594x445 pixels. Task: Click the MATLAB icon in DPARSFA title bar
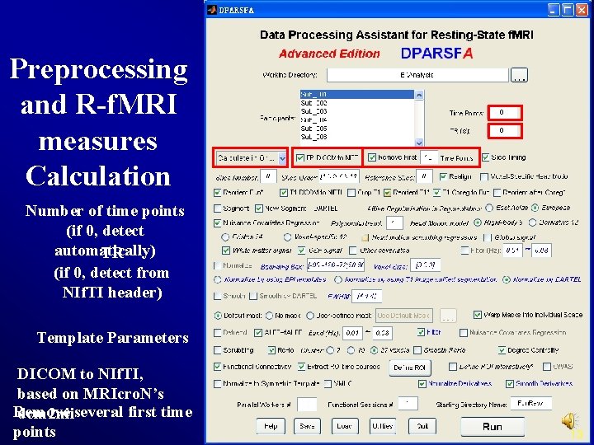click(x=212, y=10)
